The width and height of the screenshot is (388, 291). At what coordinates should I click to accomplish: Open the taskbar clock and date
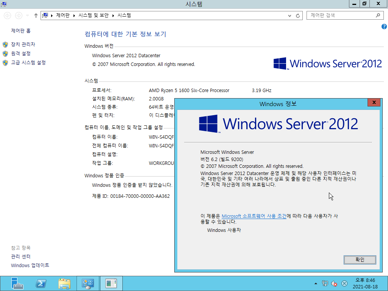click(365, 283)
